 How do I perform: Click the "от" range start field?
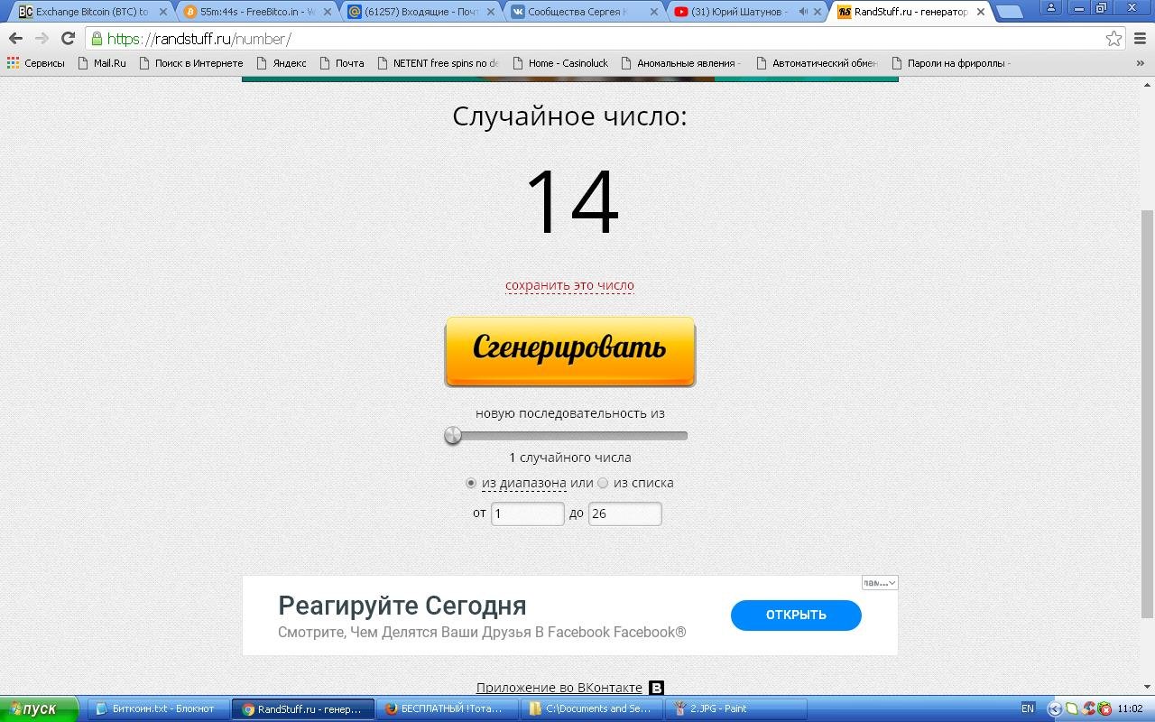(527, 514)
